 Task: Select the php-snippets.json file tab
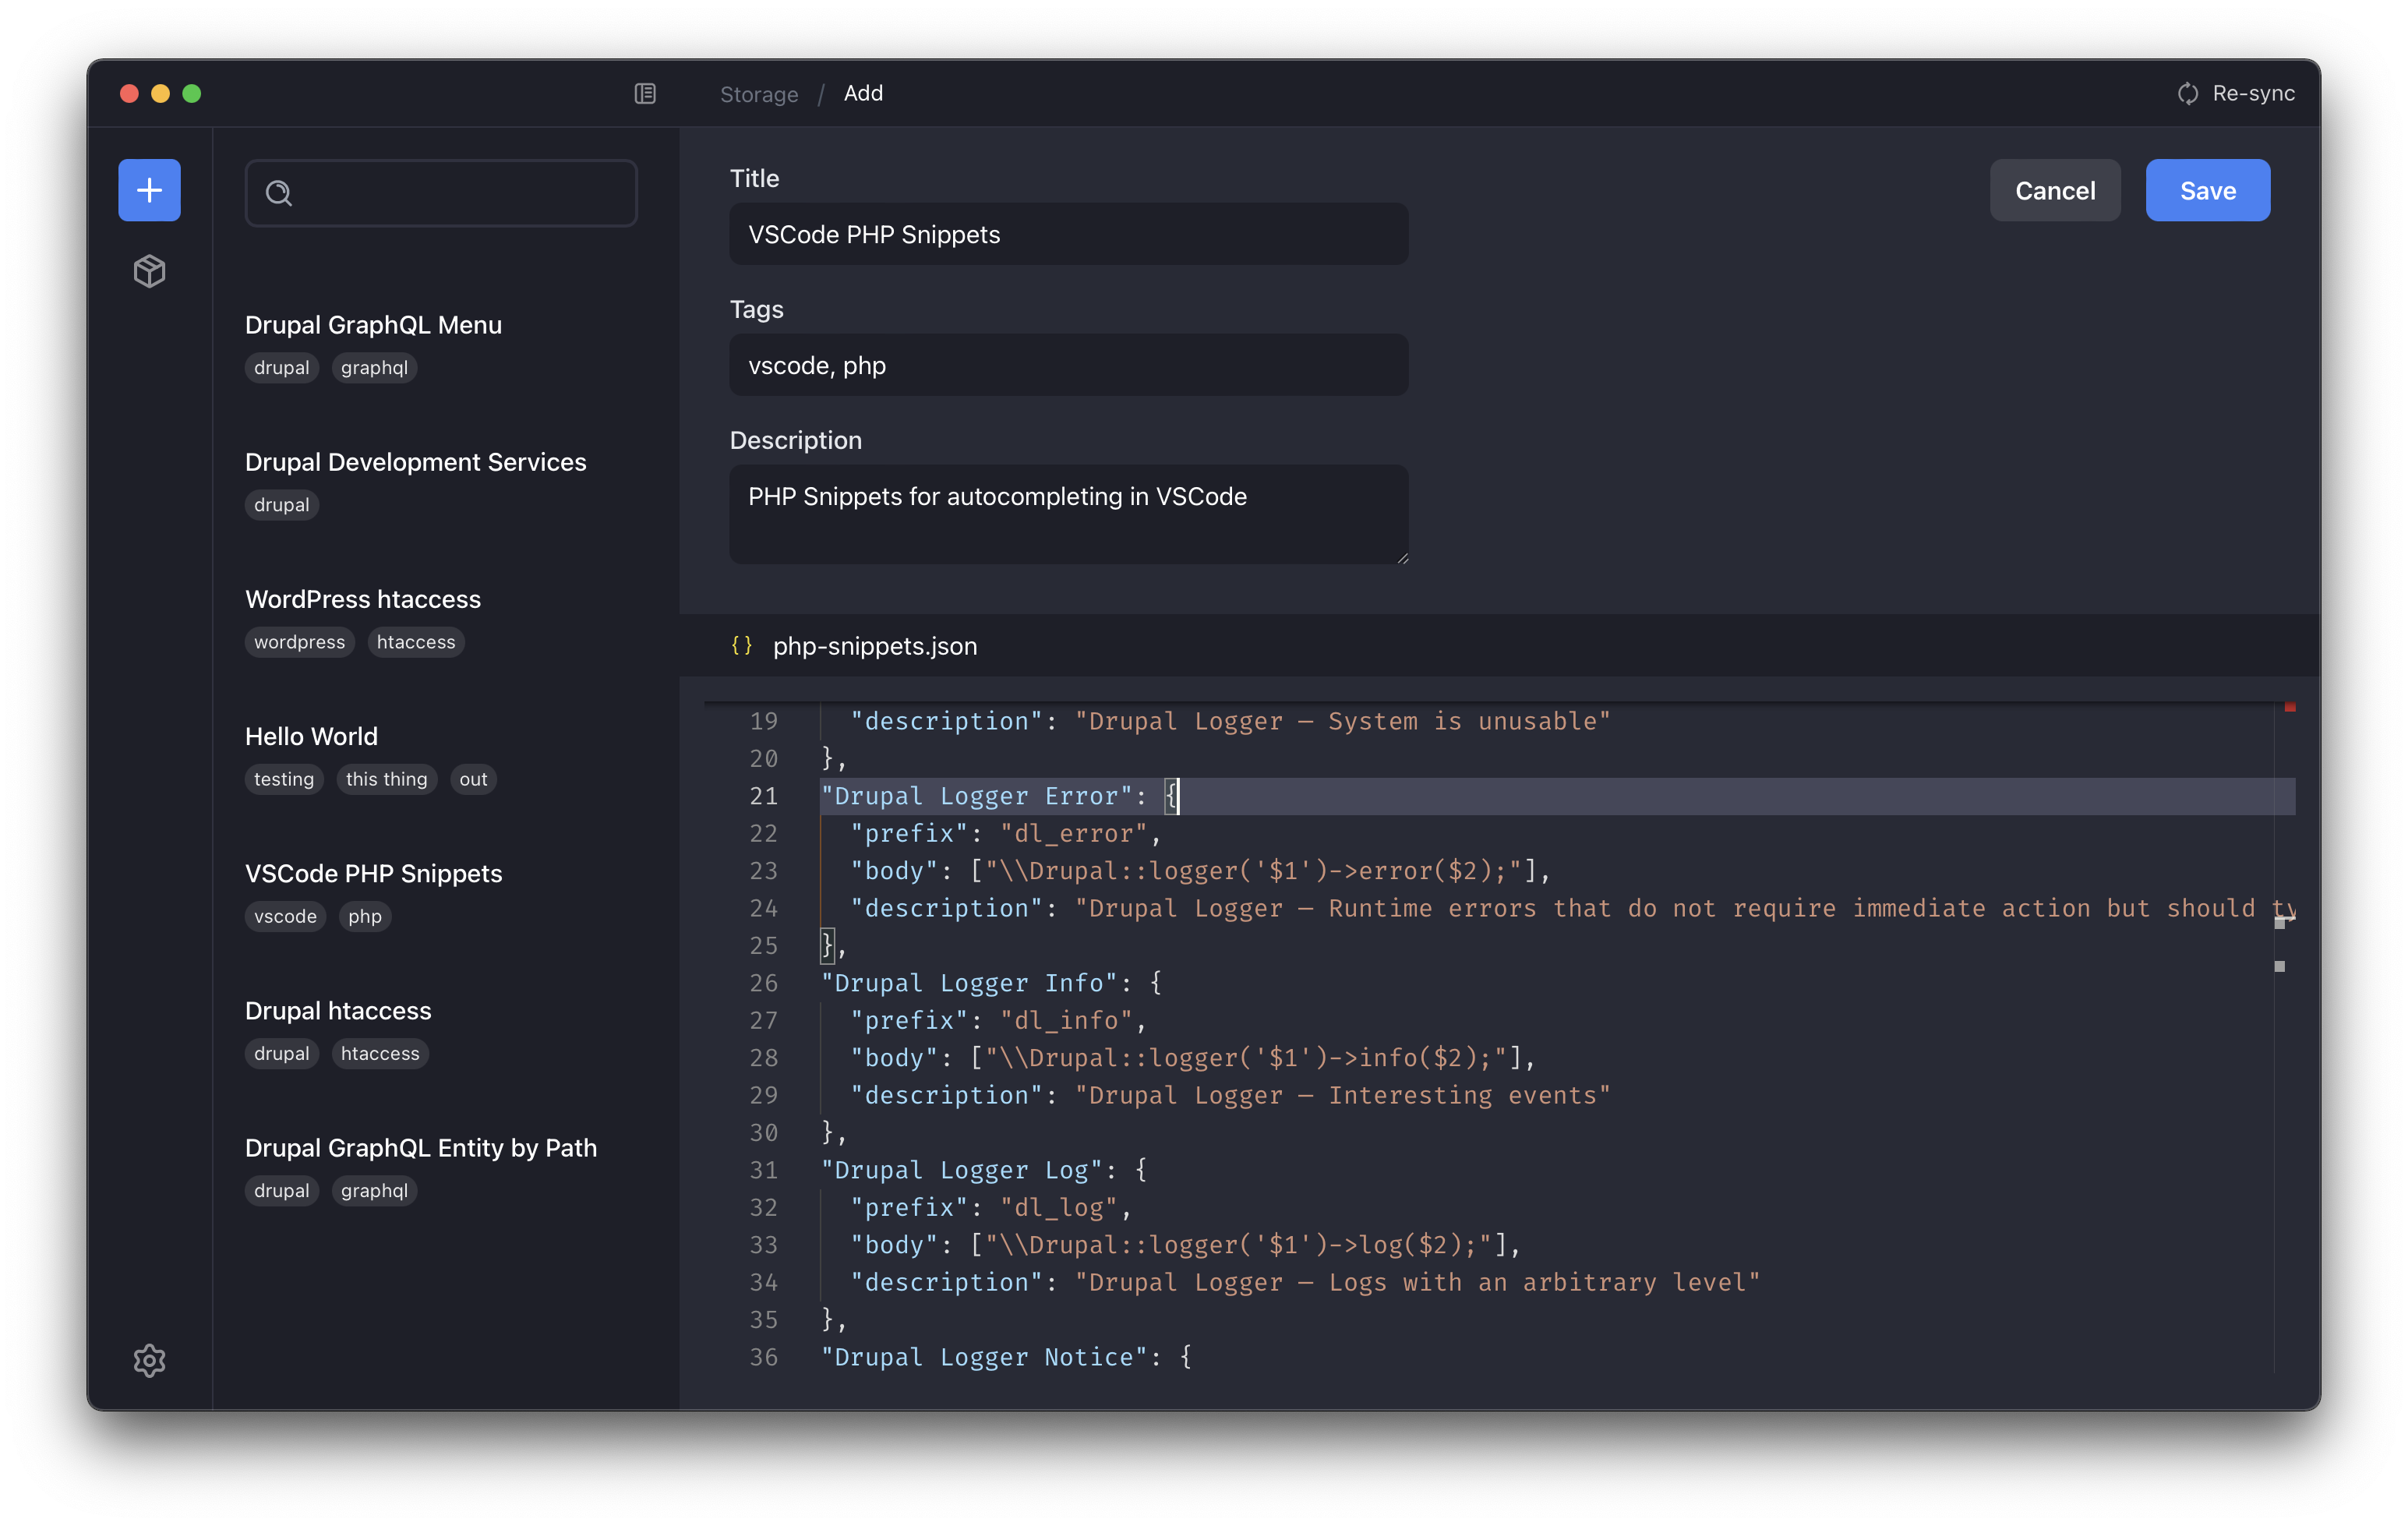[x=874, y=646]
